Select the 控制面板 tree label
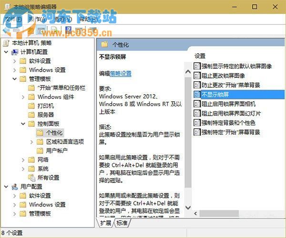This screenshot has width=286, height=238. point(48,124)
